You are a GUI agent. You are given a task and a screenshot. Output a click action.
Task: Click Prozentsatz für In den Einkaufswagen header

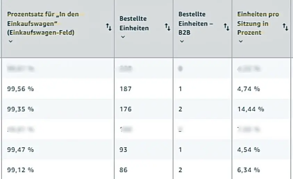click(43, 23)
